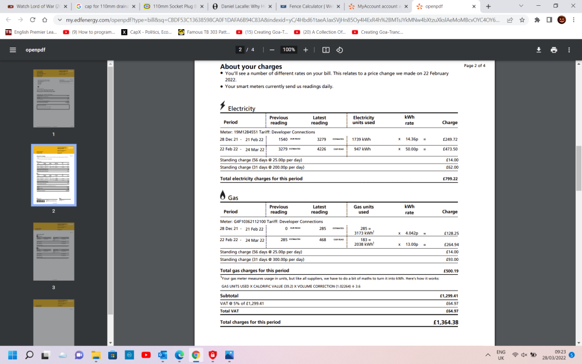Show hidden system tray icons
The image size is (582, 364).
point(488,355)
